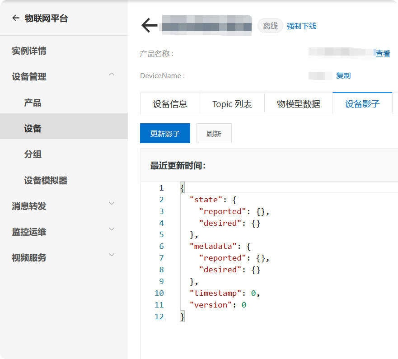Click "reported" on line 3
Screen dimensions: 398x359
tap(222, 211)
